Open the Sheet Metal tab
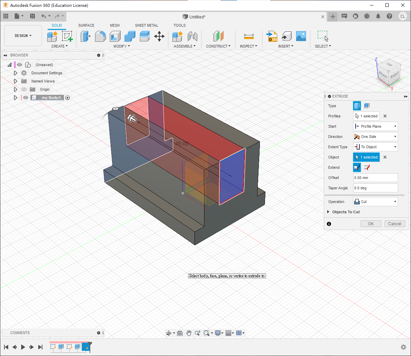411x356 pixels. [x=146, y=25]
